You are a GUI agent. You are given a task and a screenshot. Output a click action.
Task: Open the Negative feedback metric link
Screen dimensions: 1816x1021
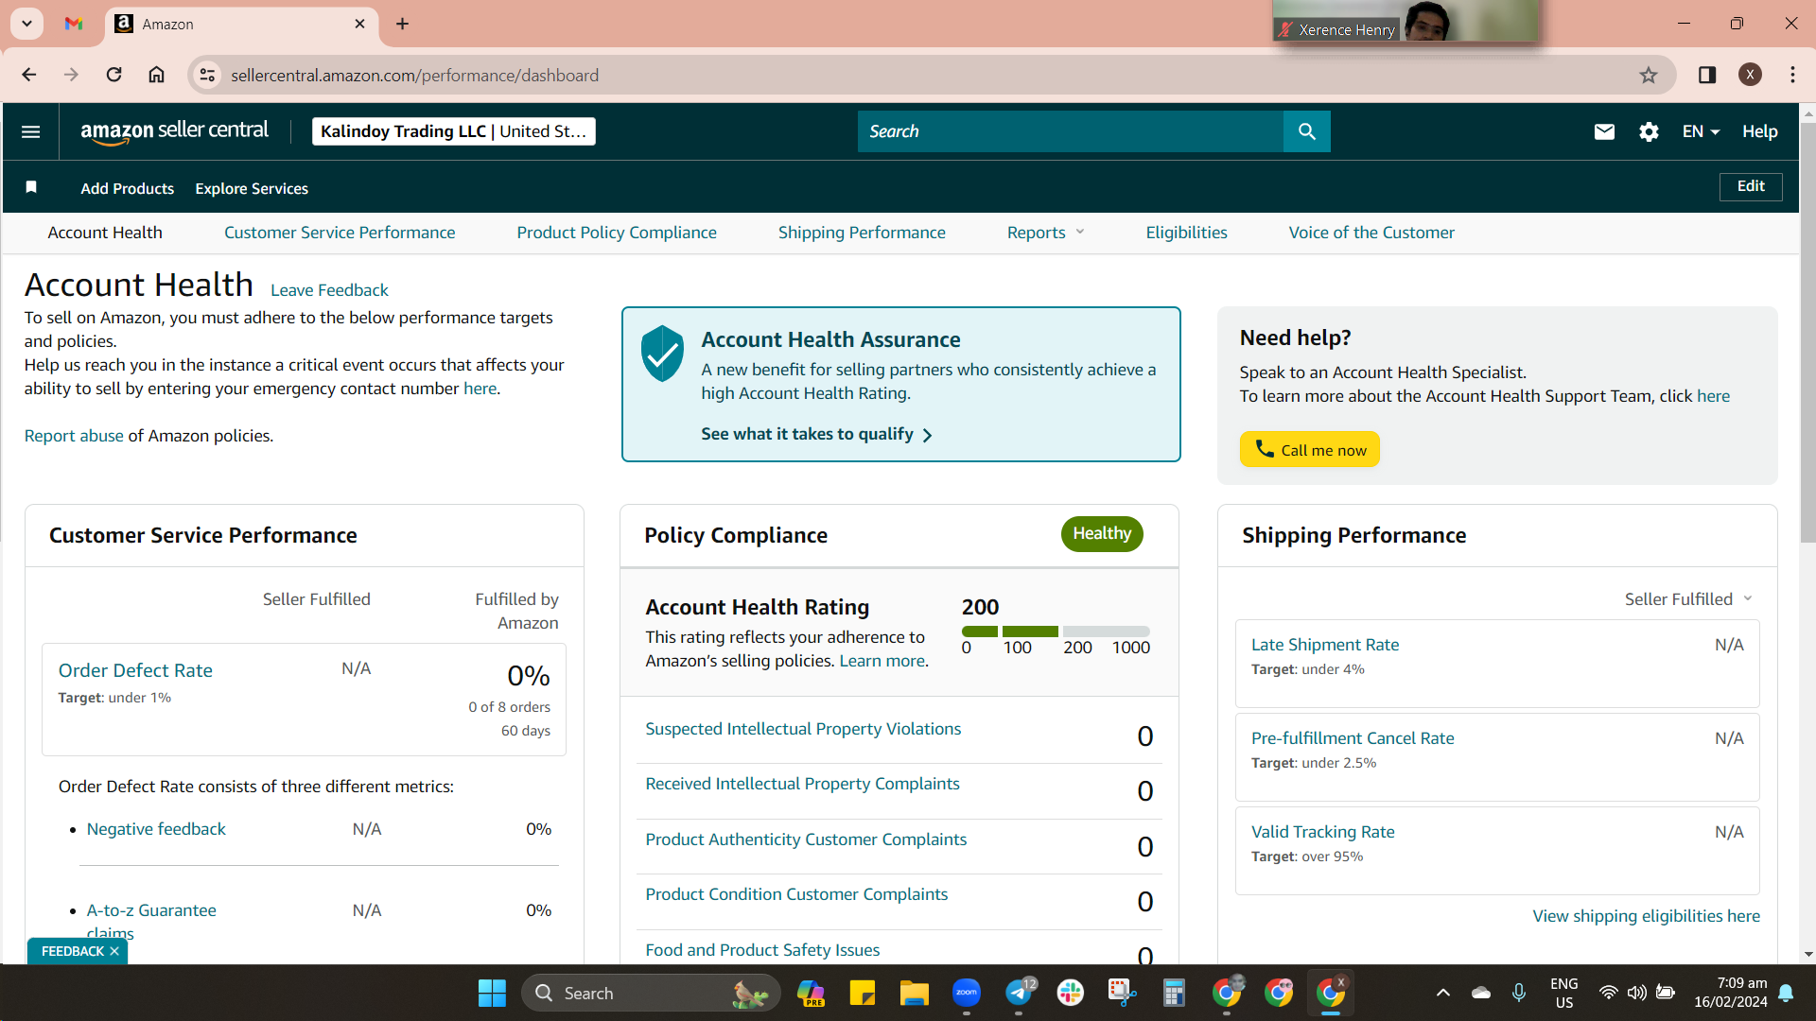[x=156, y=829]
